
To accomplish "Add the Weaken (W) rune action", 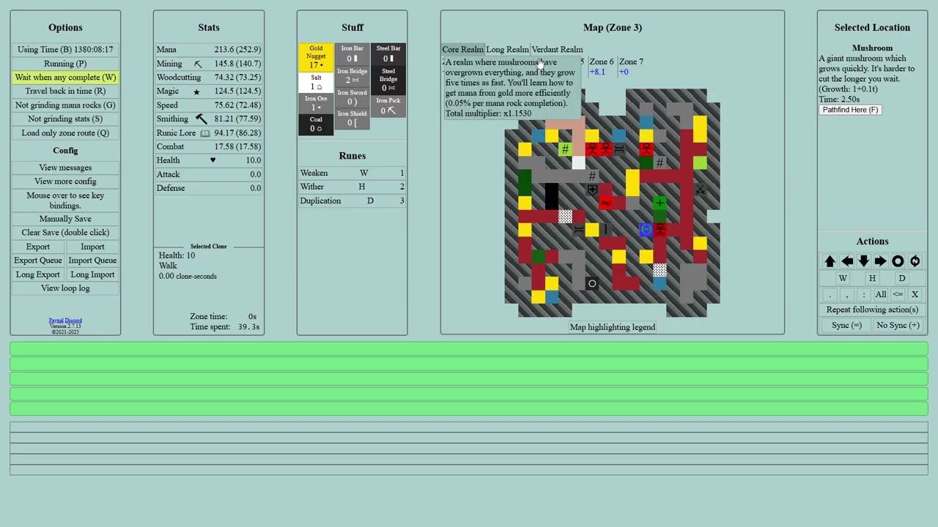I will click(x=843, y=278).
